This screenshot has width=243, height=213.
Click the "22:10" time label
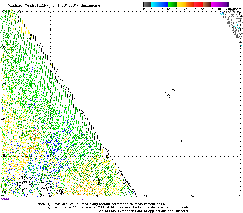click(86, 199)
